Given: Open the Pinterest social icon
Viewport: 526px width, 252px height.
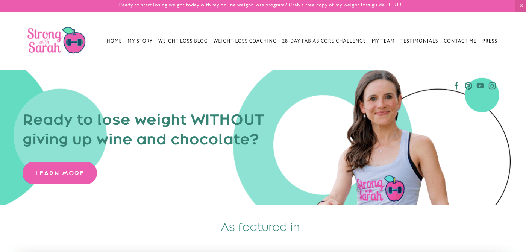Looking at the screenshot, I should (468, 86).
